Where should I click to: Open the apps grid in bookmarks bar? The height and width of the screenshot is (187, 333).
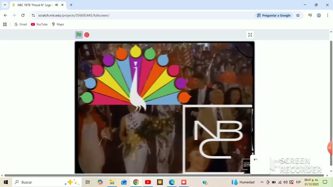pos(5,24)
